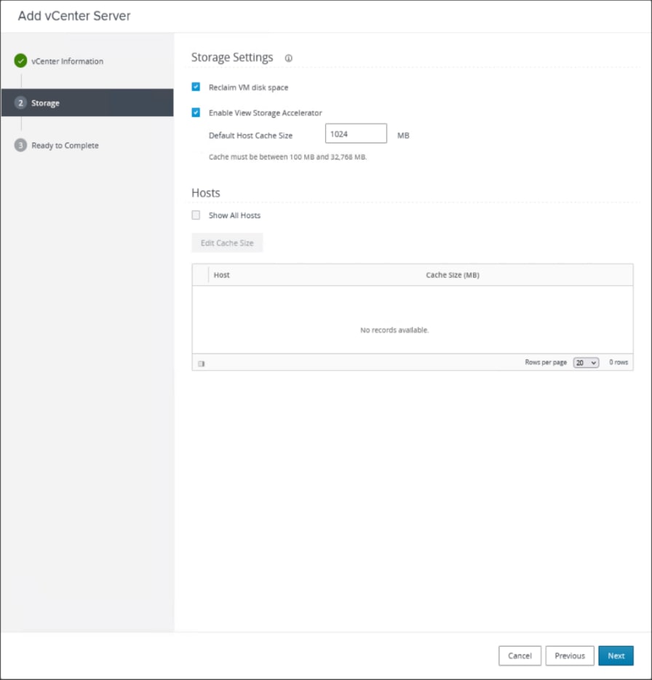Cancel the Add vCenter Server wizard
The height and width of the screenshot is (680, 652).
coord(520,656)
